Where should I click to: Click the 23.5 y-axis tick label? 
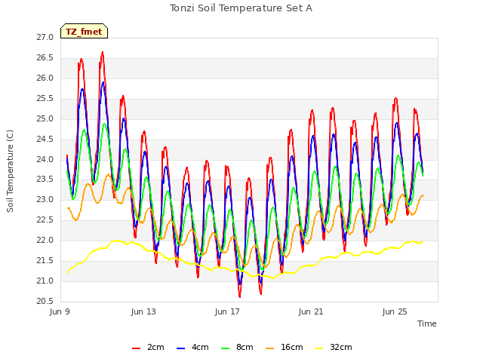[45, 179]
